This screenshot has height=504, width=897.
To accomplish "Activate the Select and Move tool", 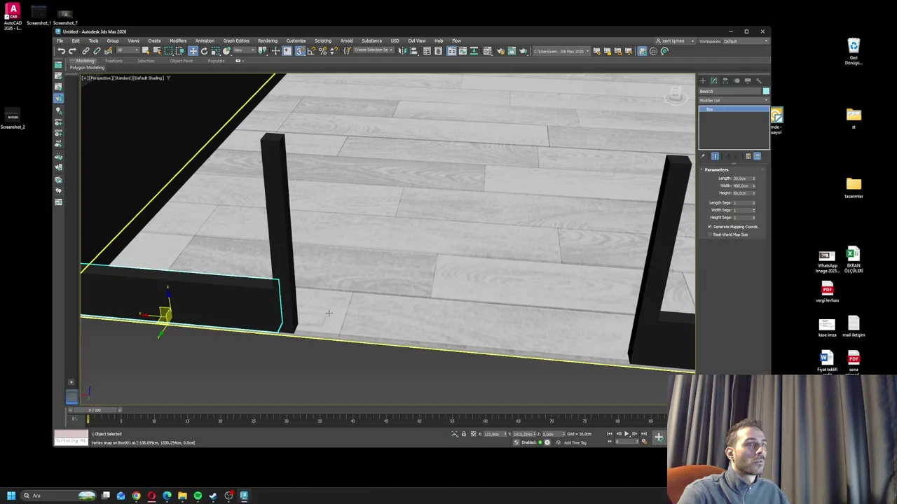I will [193, 50].
